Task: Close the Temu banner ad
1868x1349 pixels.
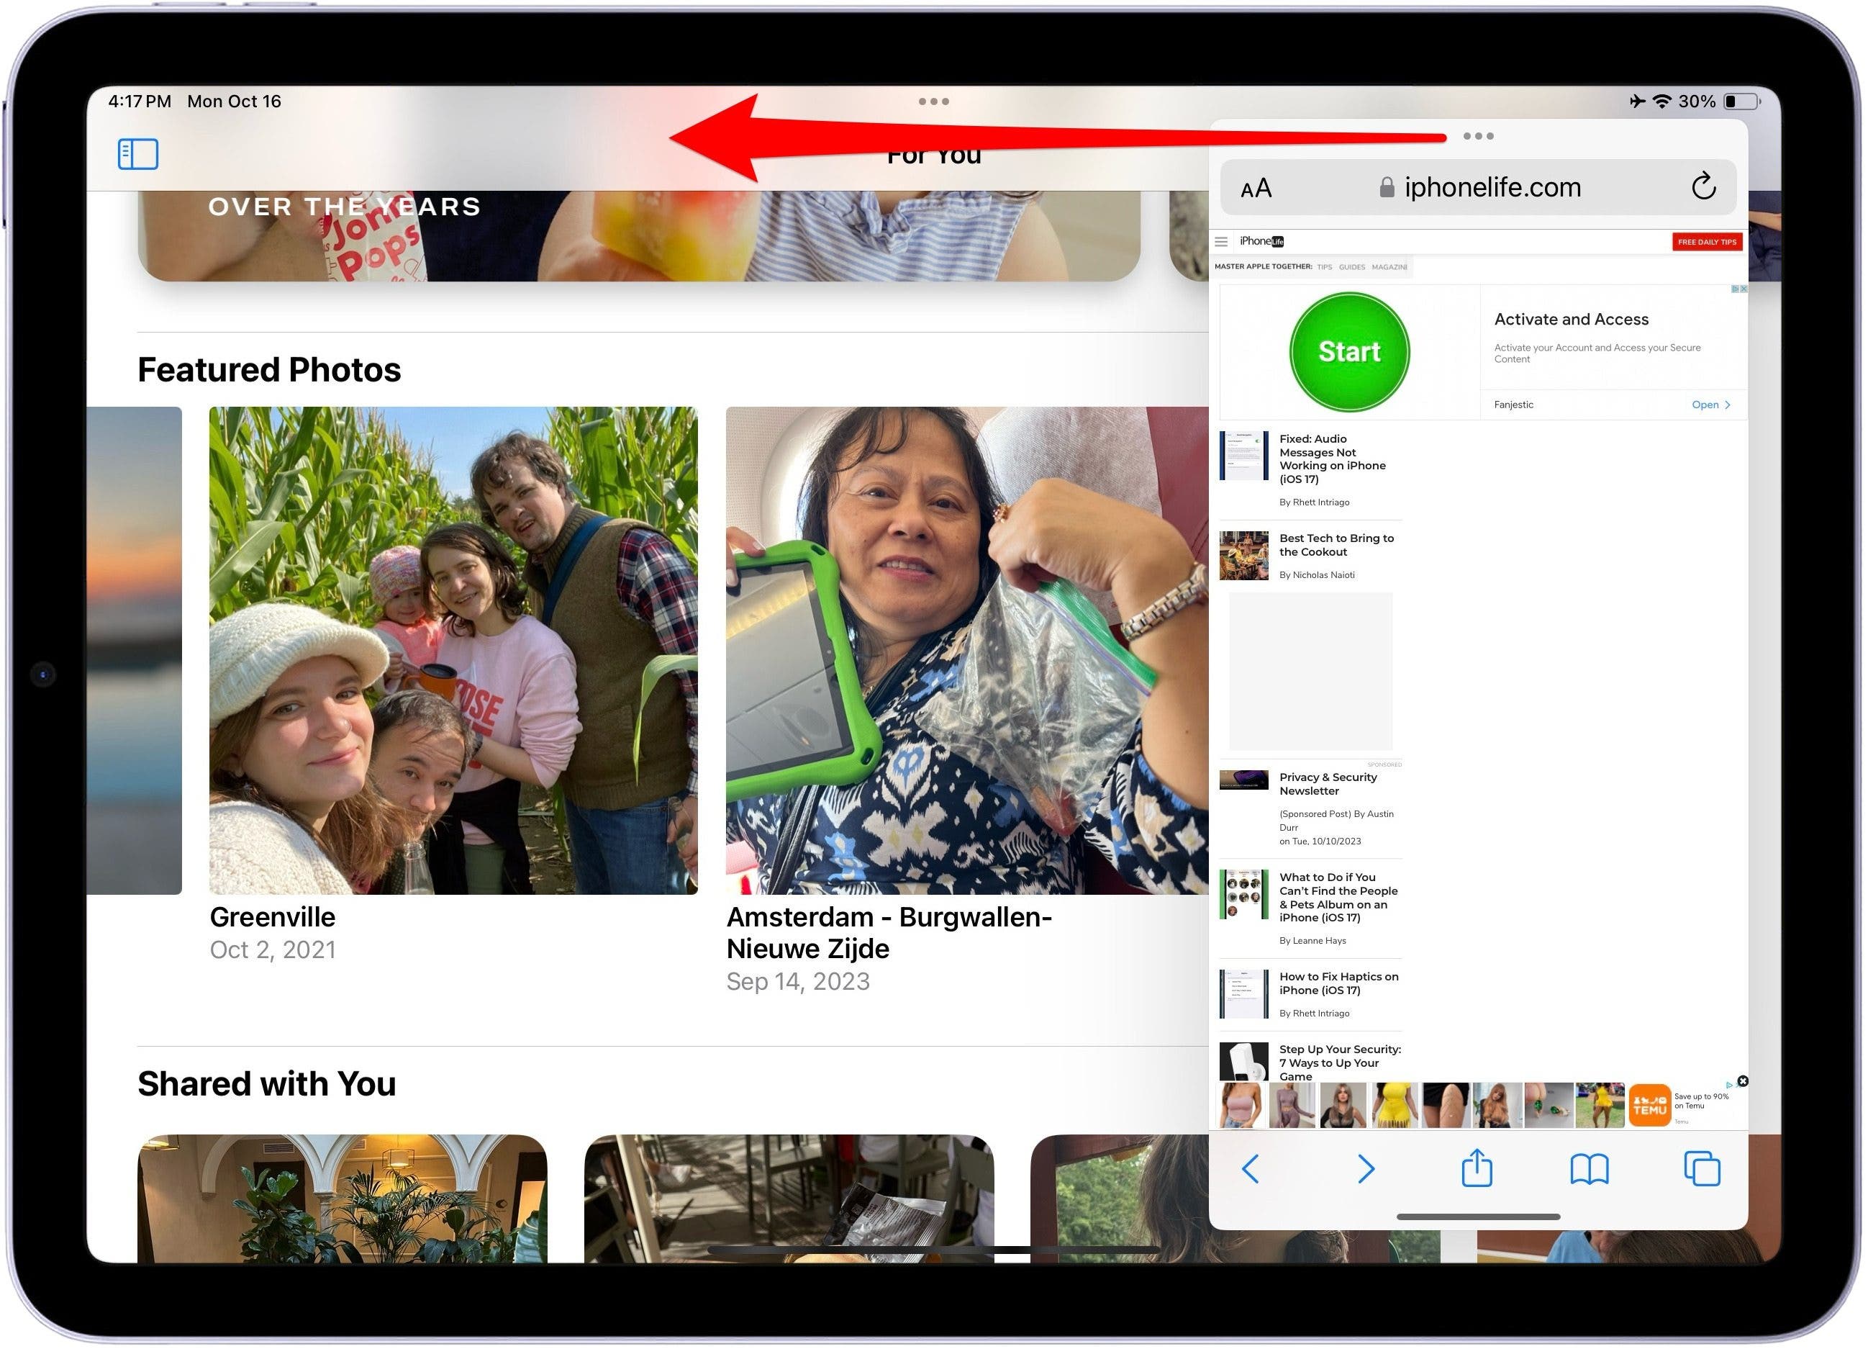Action: coord(1743,1082)
